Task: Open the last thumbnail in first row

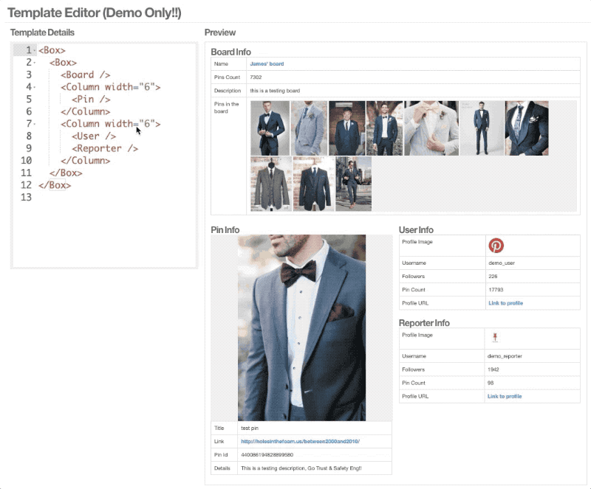Action: [x=527, y=128]
